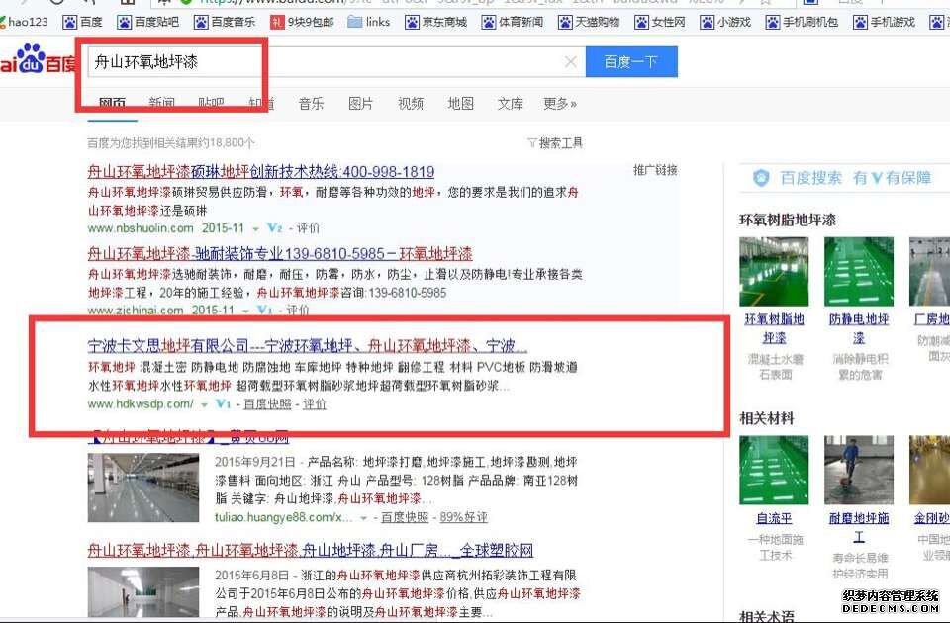Clear the search box with X icon
This screenshot has width=950, height=623.
click(570, 61)
